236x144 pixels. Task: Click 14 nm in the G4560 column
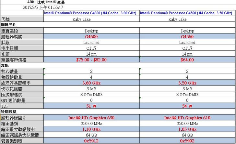[187, 54]
